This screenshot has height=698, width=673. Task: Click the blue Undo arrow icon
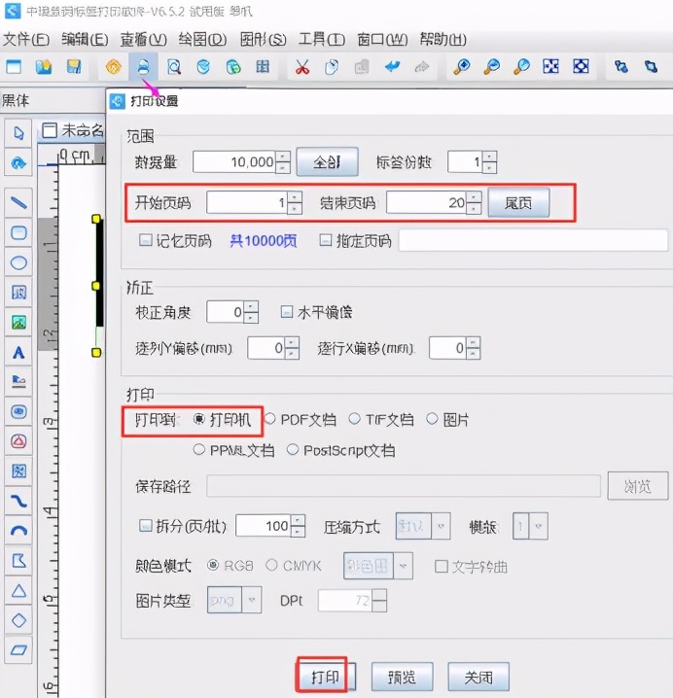[392, 67]
